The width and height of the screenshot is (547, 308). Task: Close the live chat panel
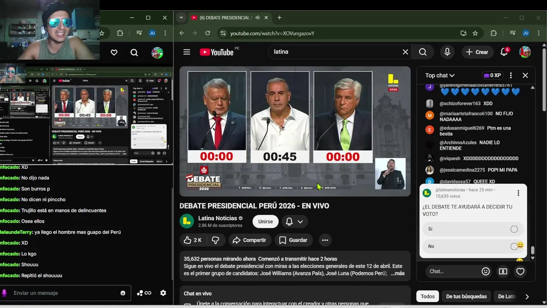pyautogui.click(x=525, y=75)
